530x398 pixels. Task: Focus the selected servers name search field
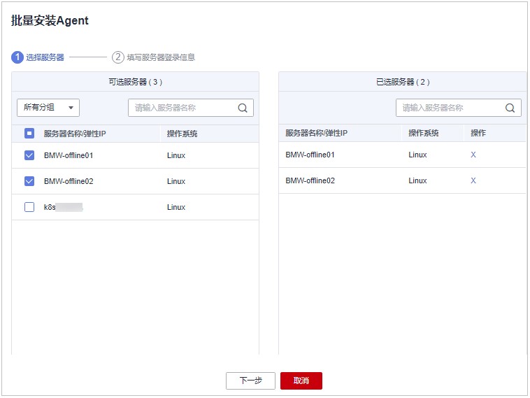(x=449, y=108)
